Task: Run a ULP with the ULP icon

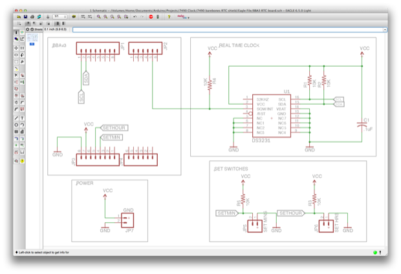Action: (90, 17)
